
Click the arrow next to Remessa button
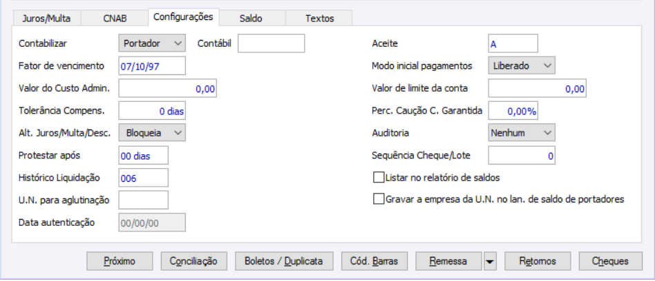tap(489, 261)
